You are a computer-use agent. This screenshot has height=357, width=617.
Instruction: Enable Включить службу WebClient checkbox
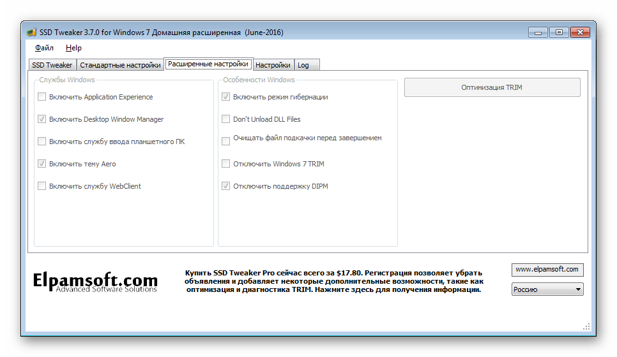pos(42,186)
